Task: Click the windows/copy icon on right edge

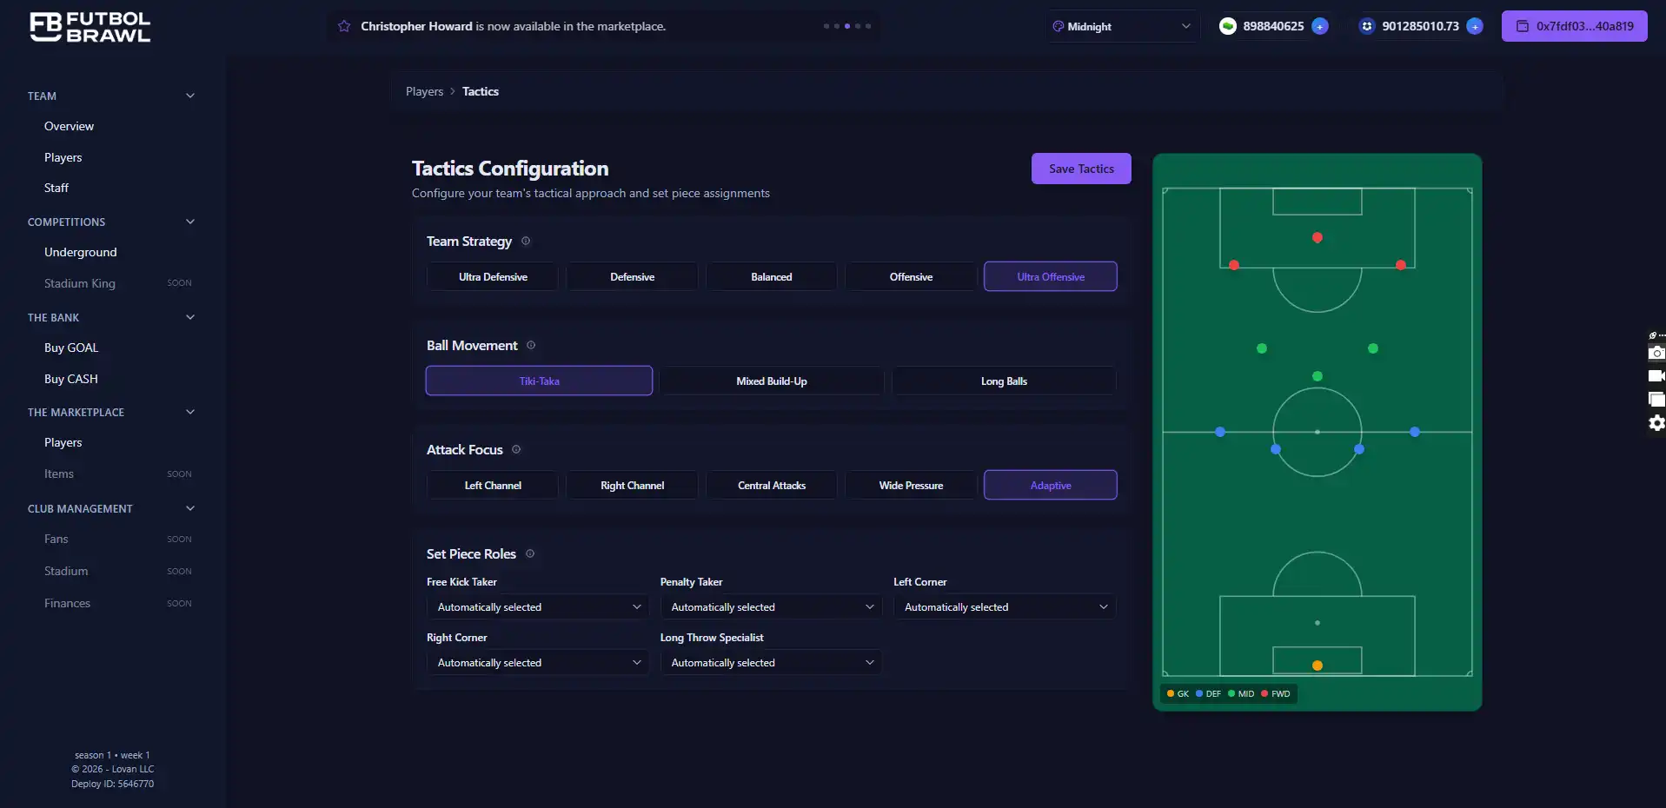Action: tap(1656, 400)
